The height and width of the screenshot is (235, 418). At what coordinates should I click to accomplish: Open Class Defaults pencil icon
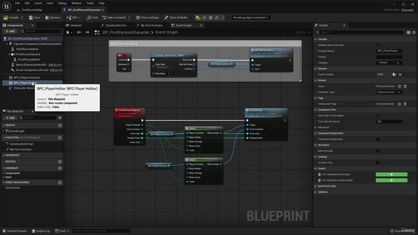point(166,18)
